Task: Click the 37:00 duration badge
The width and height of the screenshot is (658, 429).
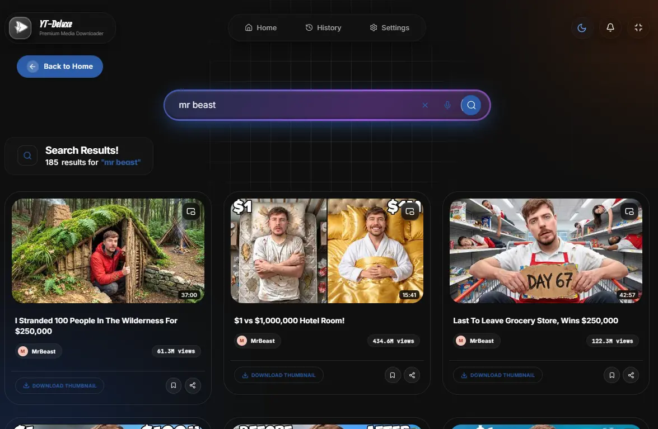Action: 189,295
